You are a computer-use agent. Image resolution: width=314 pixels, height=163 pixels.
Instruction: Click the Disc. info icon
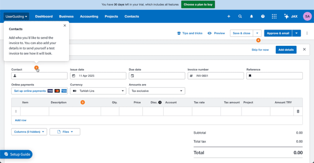(160, 102)
